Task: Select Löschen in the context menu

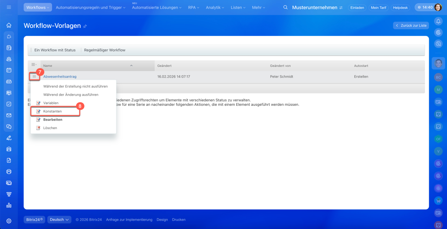Action: point(50,128)
